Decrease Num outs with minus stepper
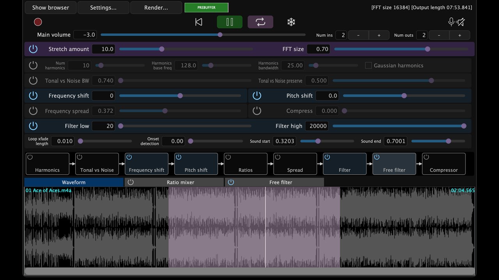Viewport: 499px width, 280px height. point(439,35)
